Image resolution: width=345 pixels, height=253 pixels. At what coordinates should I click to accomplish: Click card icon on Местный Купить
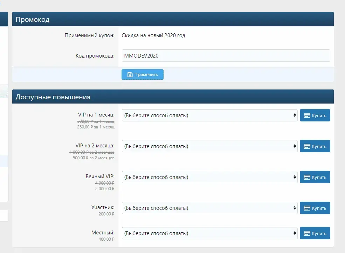(307, 233)
